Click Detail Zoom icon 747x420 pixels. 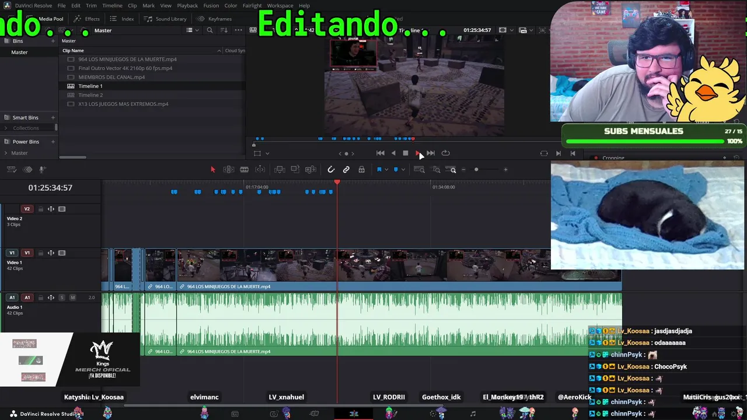[x=437, y=170]
